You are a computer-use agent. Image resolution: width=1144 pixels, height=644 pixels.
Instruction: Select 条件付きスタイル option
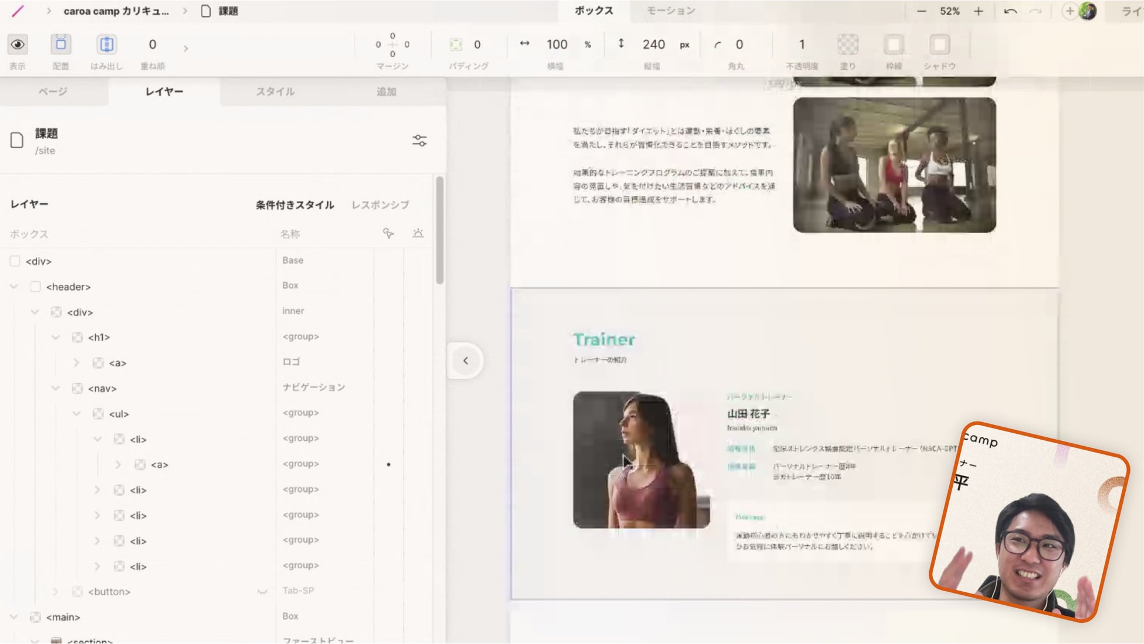pos(295,204)
